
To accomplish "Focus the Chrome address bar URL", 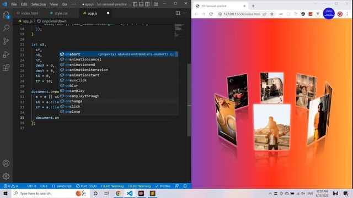I will coord(242,14).
